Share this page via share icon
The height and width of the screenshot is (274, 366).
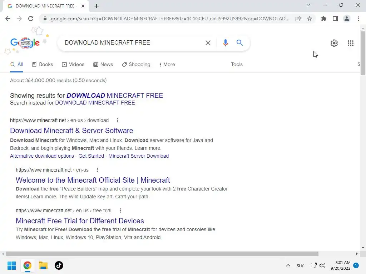pos(298,19)
